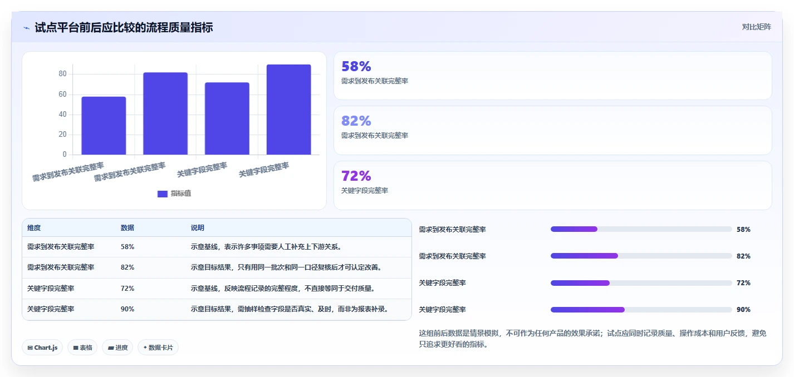Click the 60 label on the chart's y-axis
The width and height of the screenshot is (794, 377).
click(62, 95)
